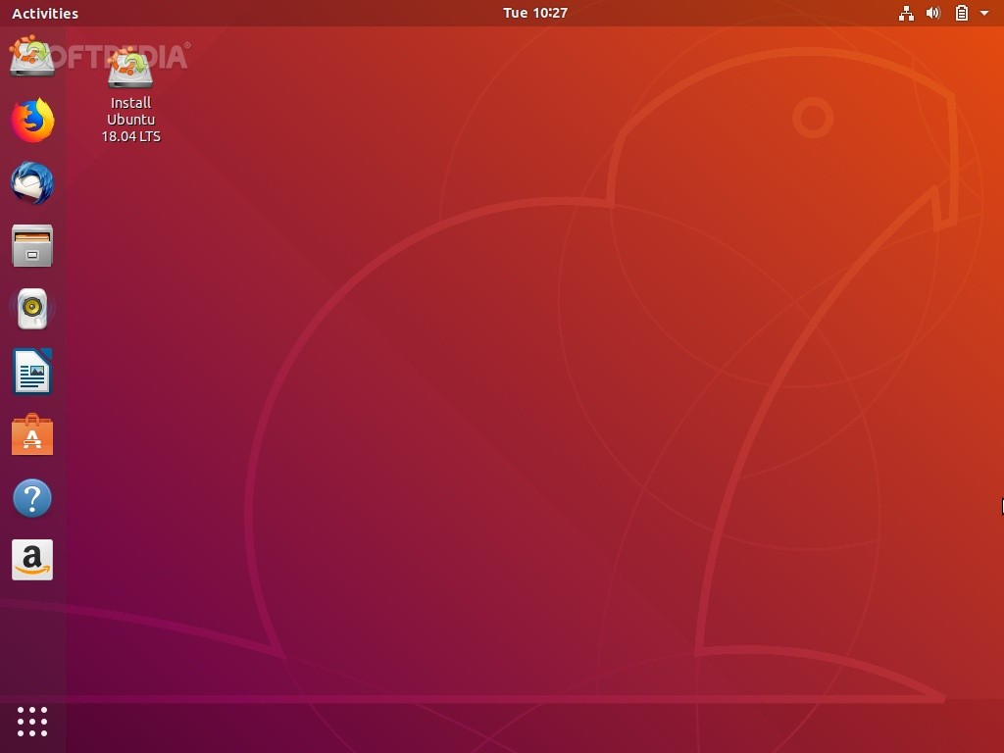The height and width of the screenshot is (753, 1004).
Task: Open Firefox from the dock
Action: click(x=32, y=120)
